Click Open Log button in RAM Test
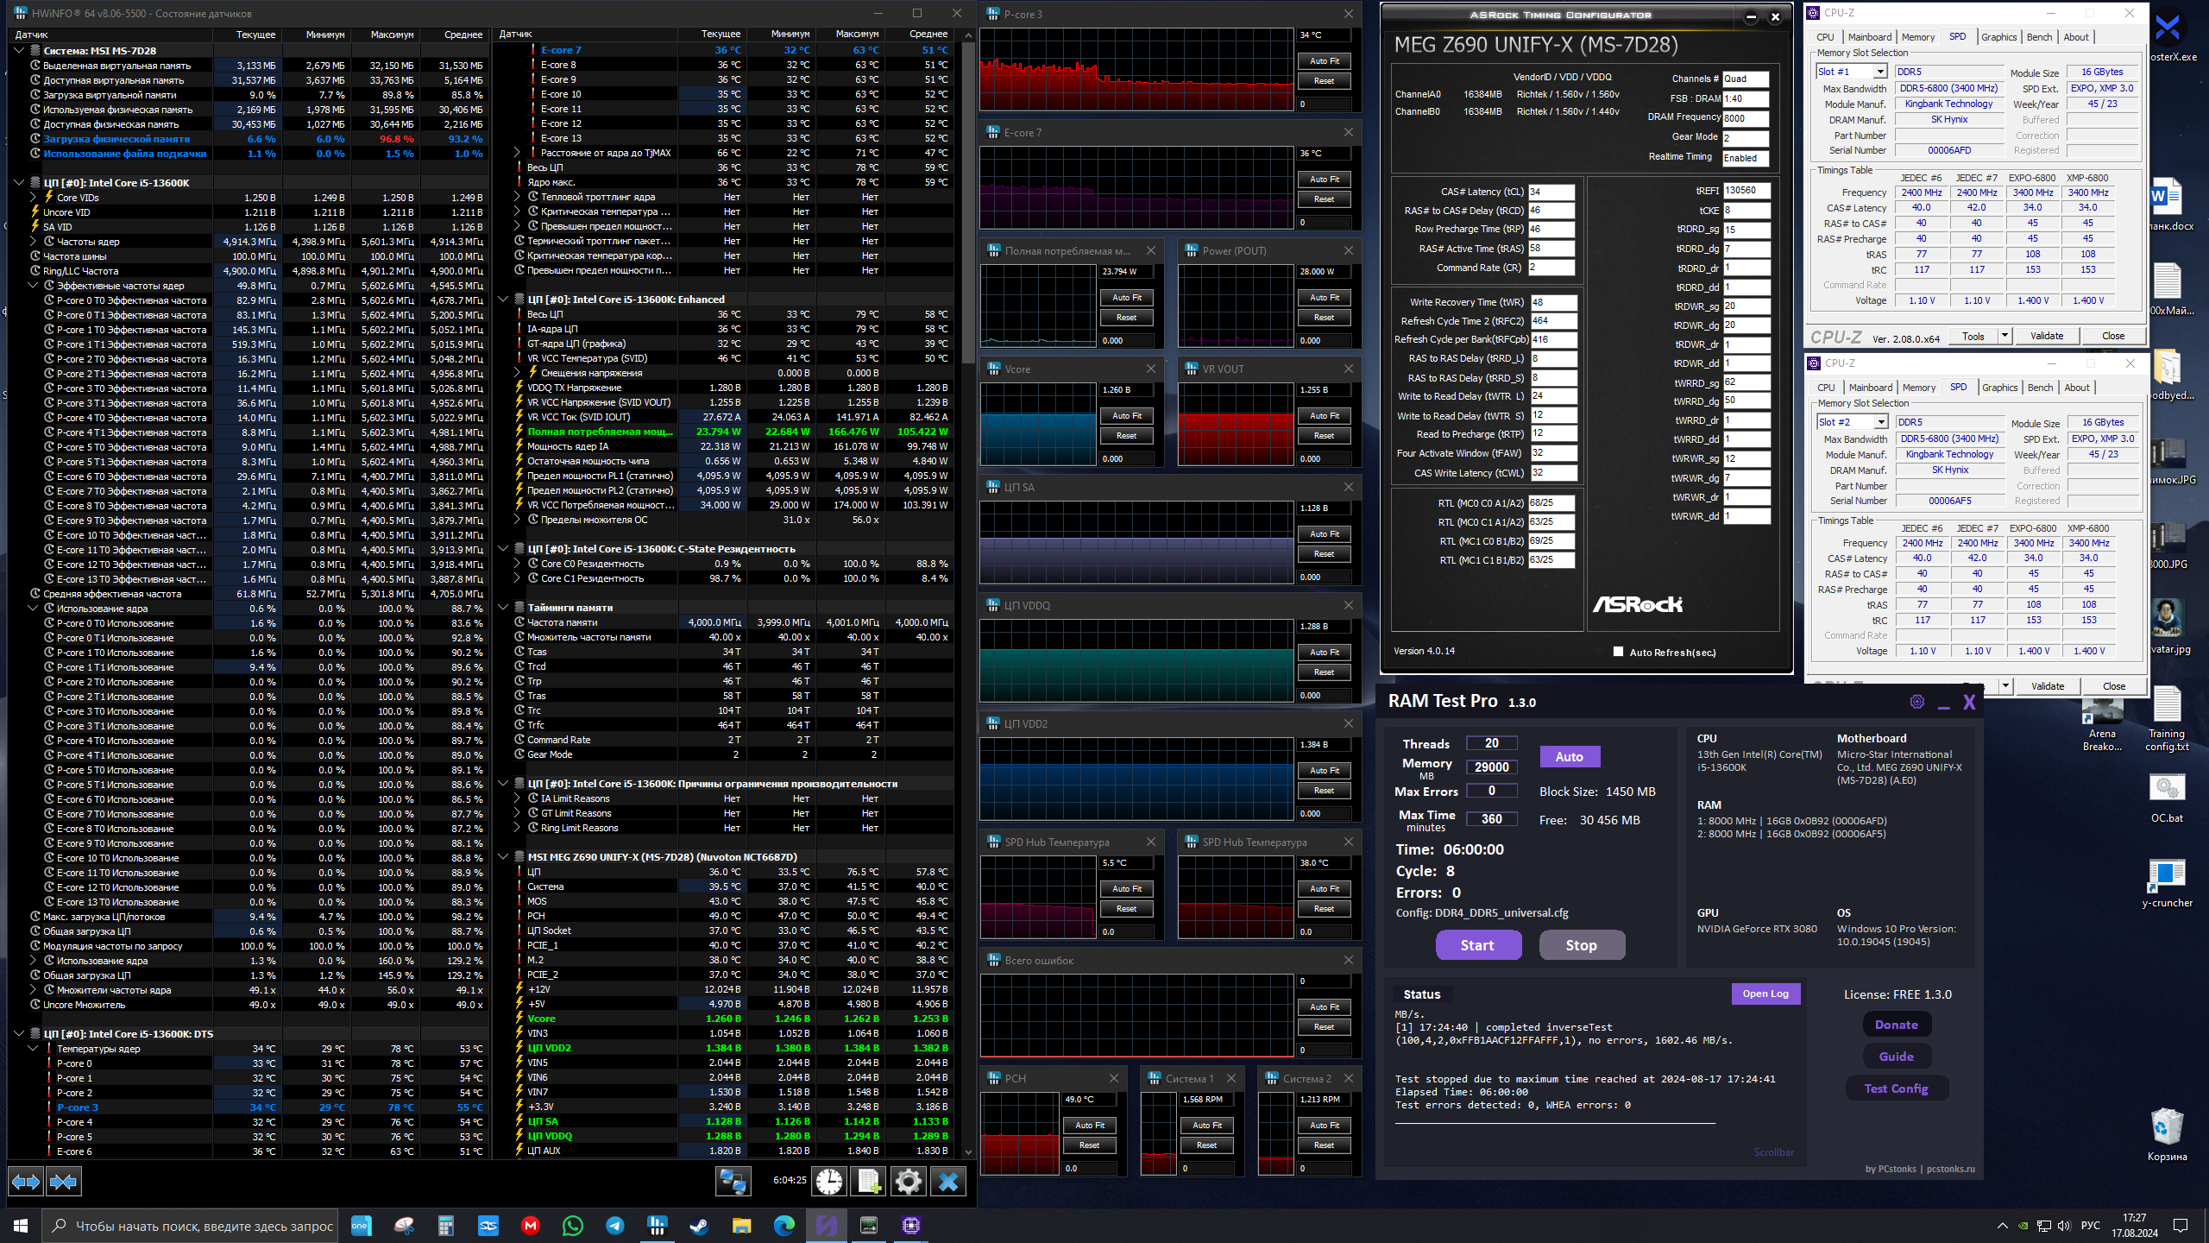The height and width of the screenshot is (1243, 2209). [x=1765, y=994]
